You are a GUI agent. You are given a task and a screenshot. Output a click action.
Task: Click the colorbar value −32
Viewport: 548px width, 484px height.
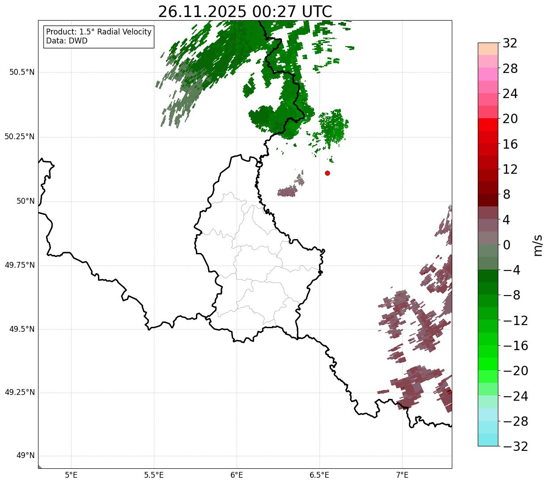(x=515, y=446)
